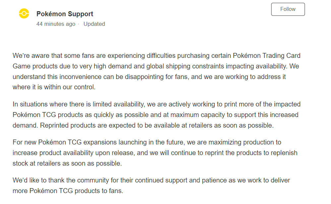Click the text "where it is within our control"
The image size is (331, 204).
54,87
